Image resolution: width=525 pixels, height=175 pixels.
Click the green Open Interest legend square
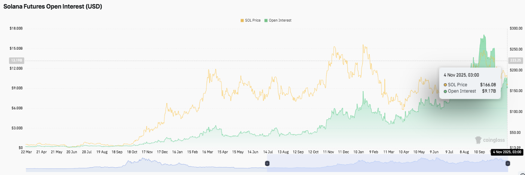[x=266, y=20]
